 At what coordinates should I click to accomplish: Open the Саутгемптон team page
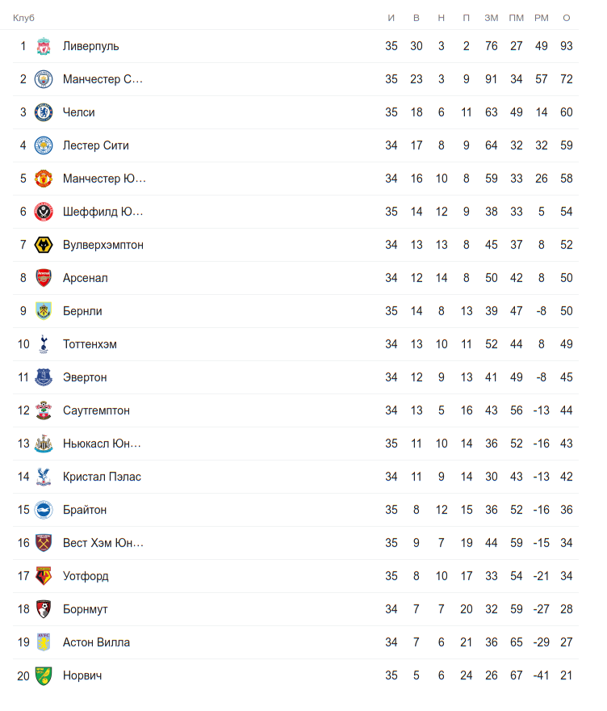(96, 410)
